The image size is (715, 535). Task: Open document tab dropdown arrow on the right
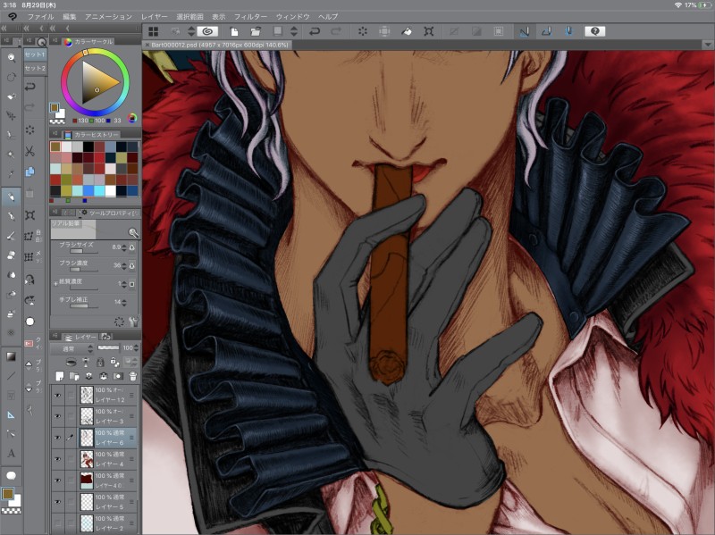tap(707, 46)
